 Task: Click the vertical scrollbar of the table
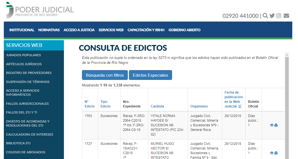pyautogui.click(x=287, y=109)
